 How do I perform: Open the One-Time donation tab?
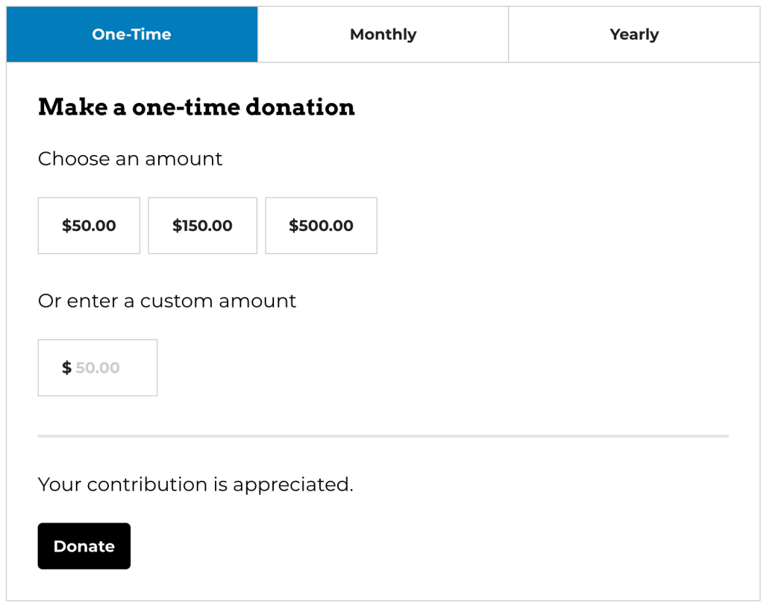pos(132,34)
